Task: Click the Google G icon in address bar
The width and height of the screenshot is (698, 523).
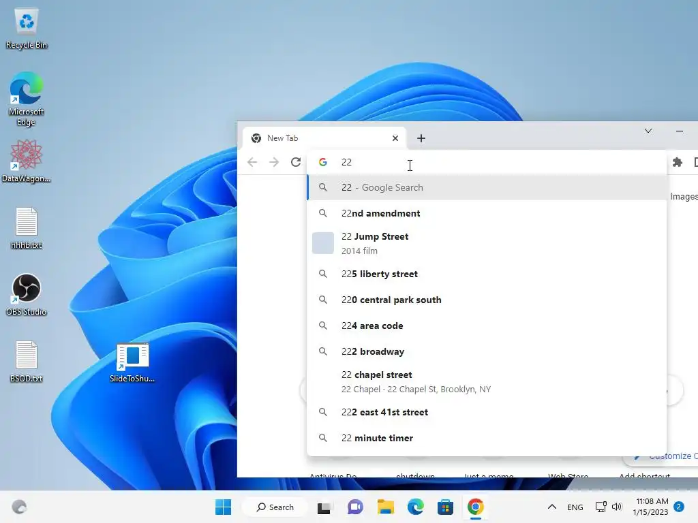Action: coord(323,162)
